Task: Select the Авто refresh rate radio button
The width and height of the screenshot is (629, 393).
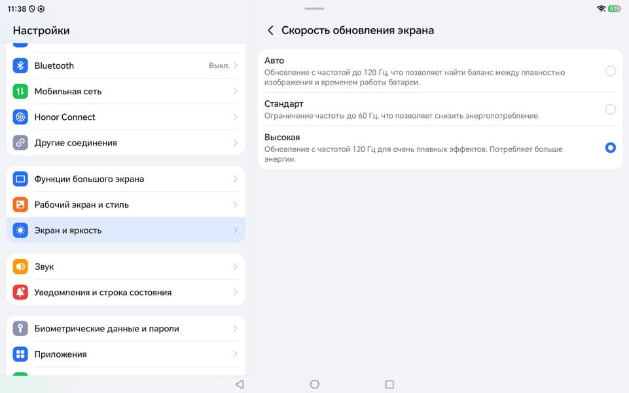Action: click(x=610, y=71)
